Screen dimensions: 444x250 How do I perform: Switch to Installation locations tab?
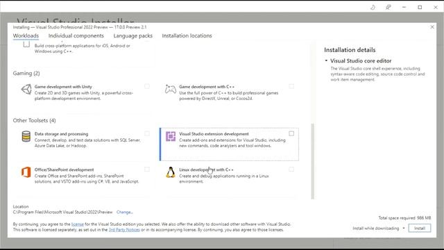pos(187,35)
